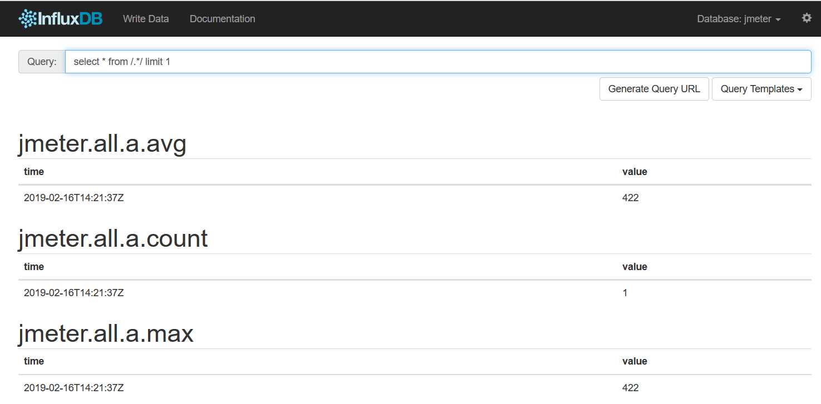Expand the Database: jmeter dropdown
The width and height of the screenshot is (821, 404).
[739, 19]
